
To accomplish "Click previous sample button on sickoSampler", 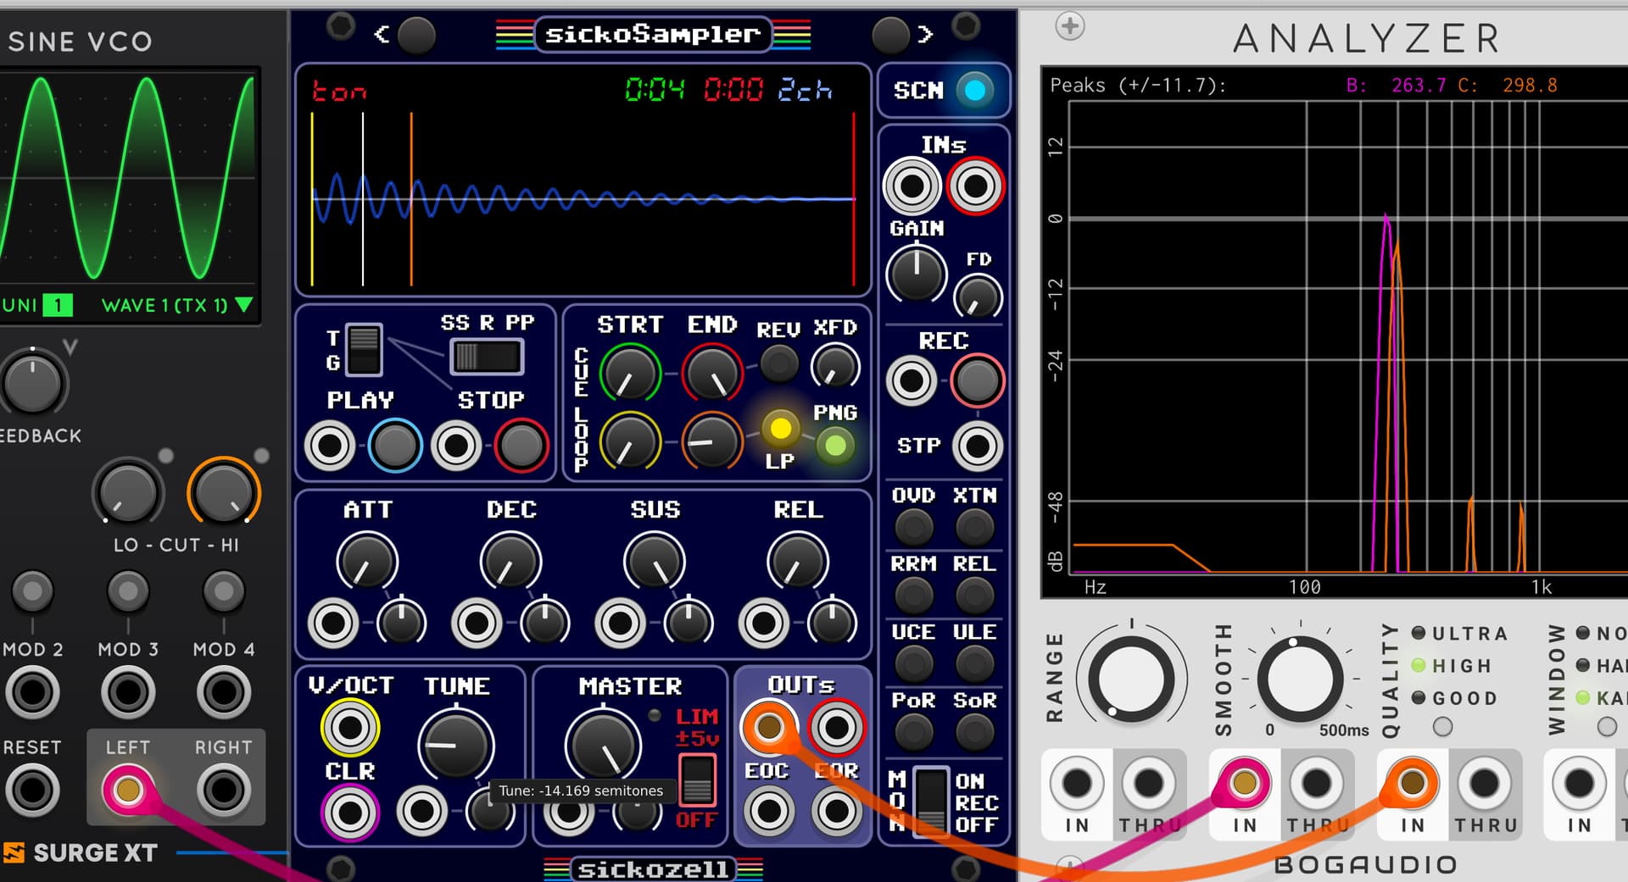I will (x=416, y=35).
